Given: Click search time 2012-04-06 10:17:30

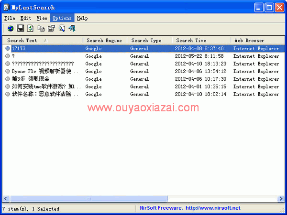Looking at the screenshot, I should click(200, 79).
